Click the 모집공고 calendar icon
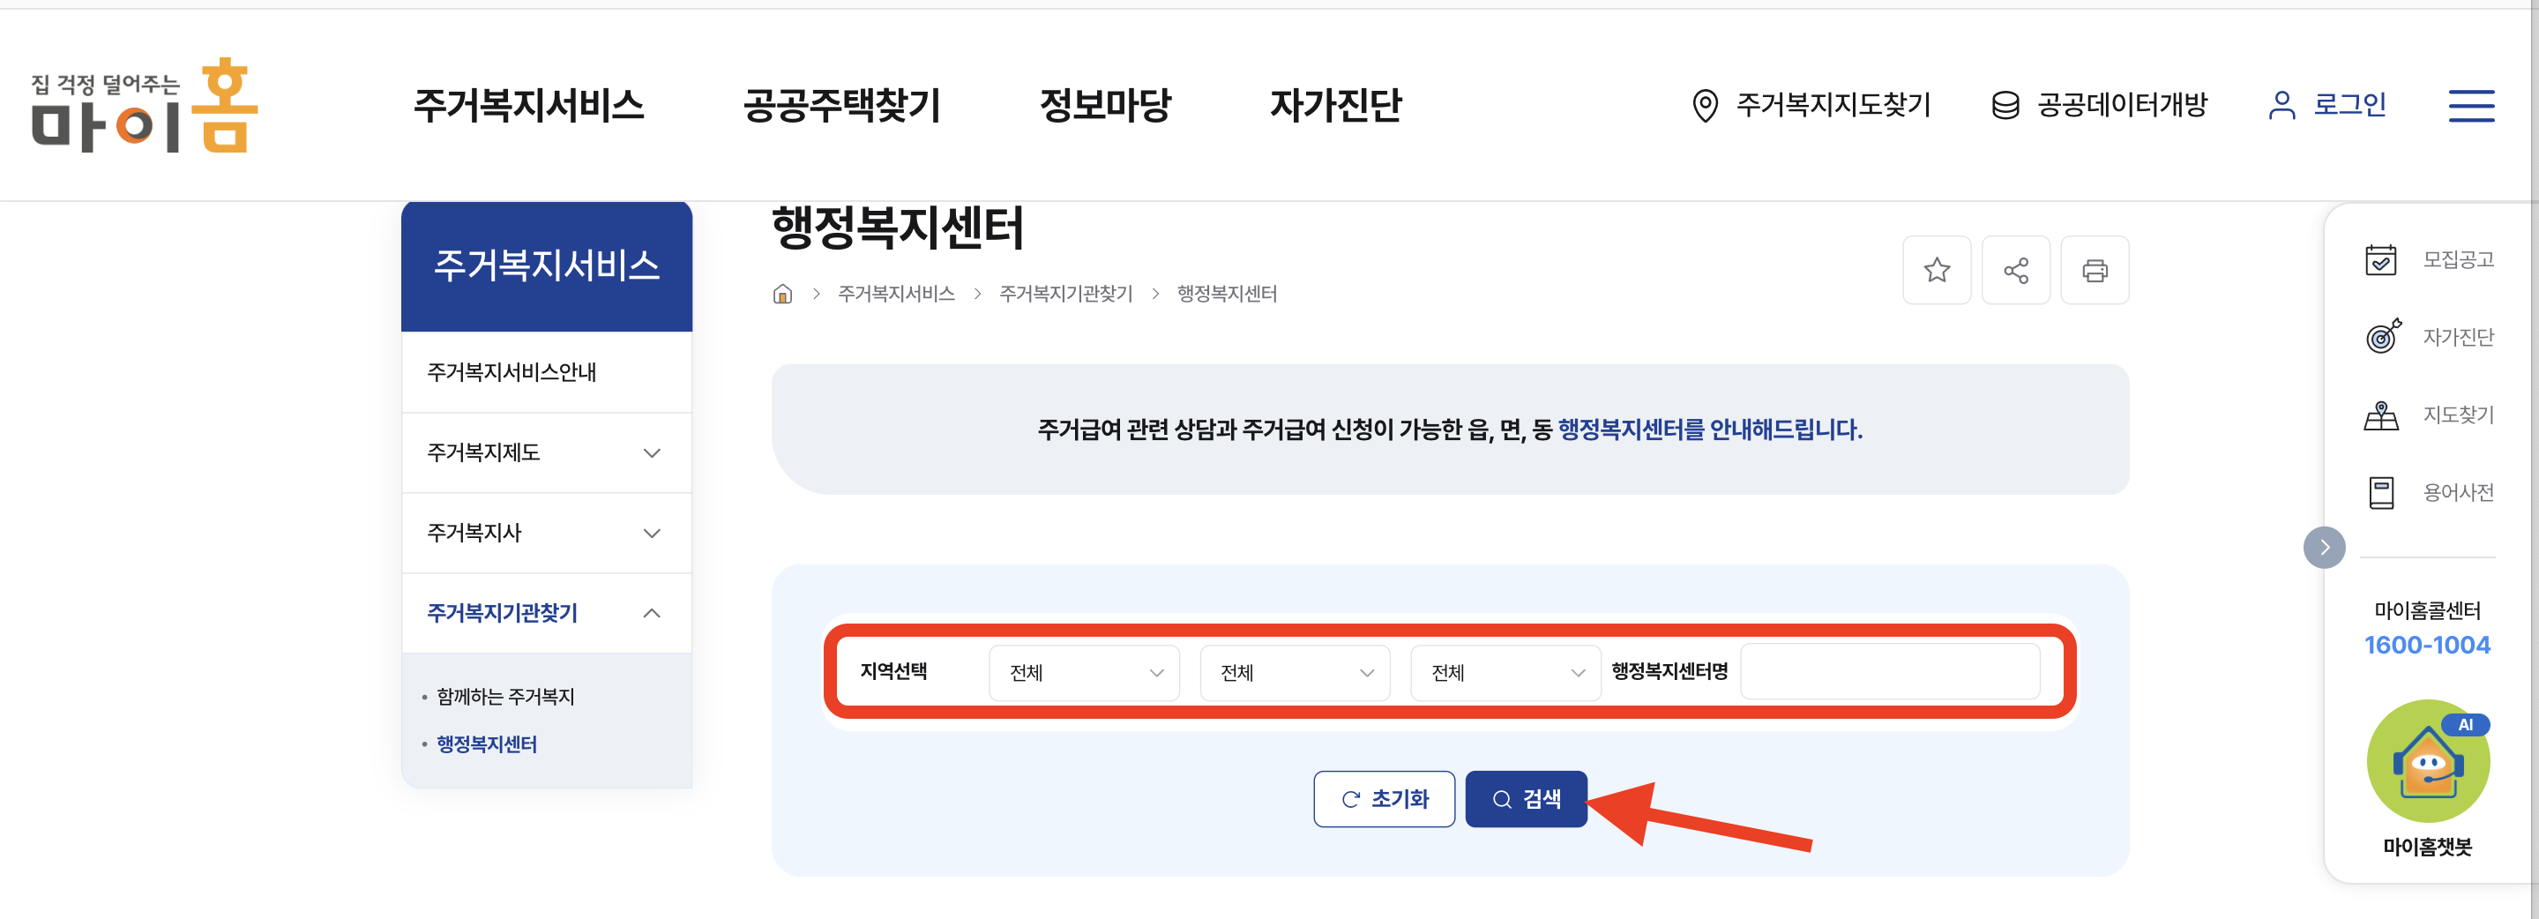This screenshot has height=919, width=2539. [2380, 259]
